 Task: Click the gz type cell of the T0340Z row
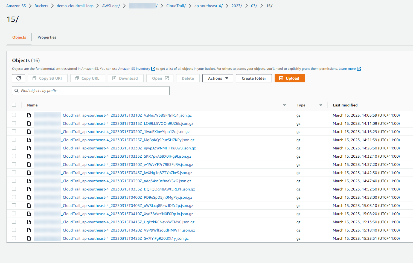[x=298, y=165]
